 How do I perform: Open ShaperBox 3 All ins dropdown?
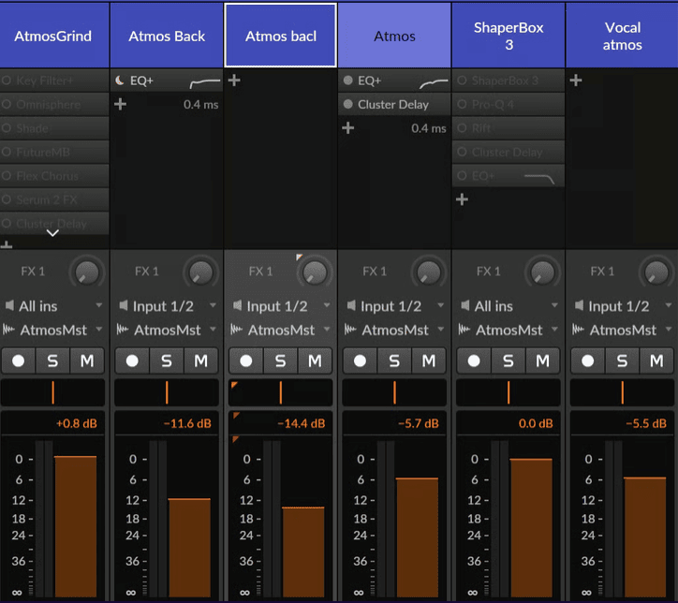tap(508, 305)
